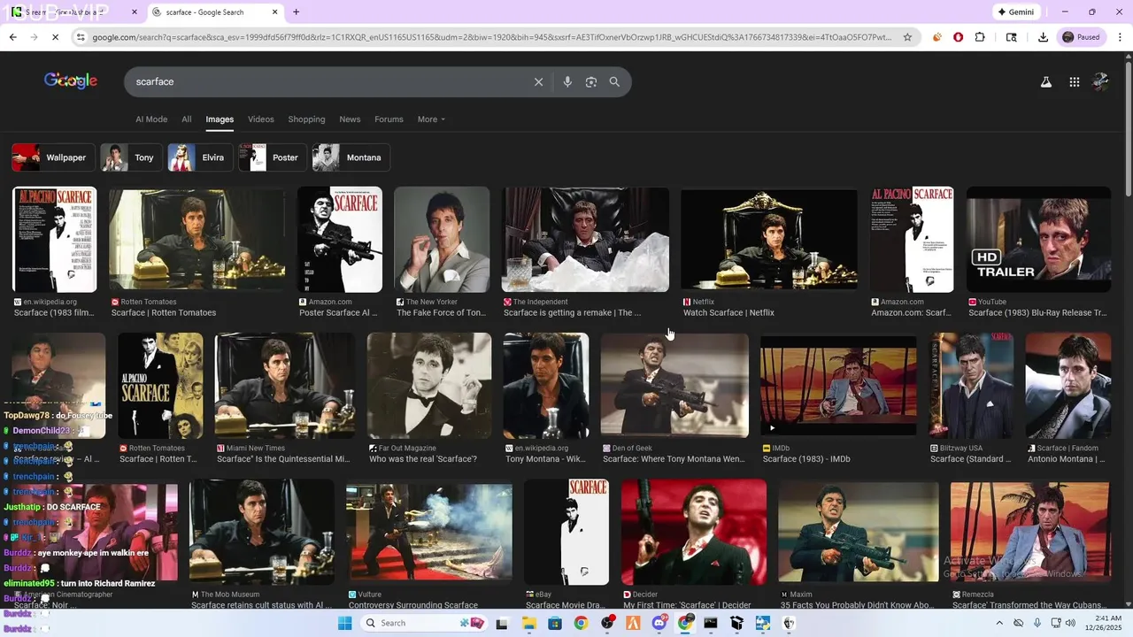Click the browser Back arrow
Screen dimensions: 1133x637
pyautogui.click(x=12, y=37)
